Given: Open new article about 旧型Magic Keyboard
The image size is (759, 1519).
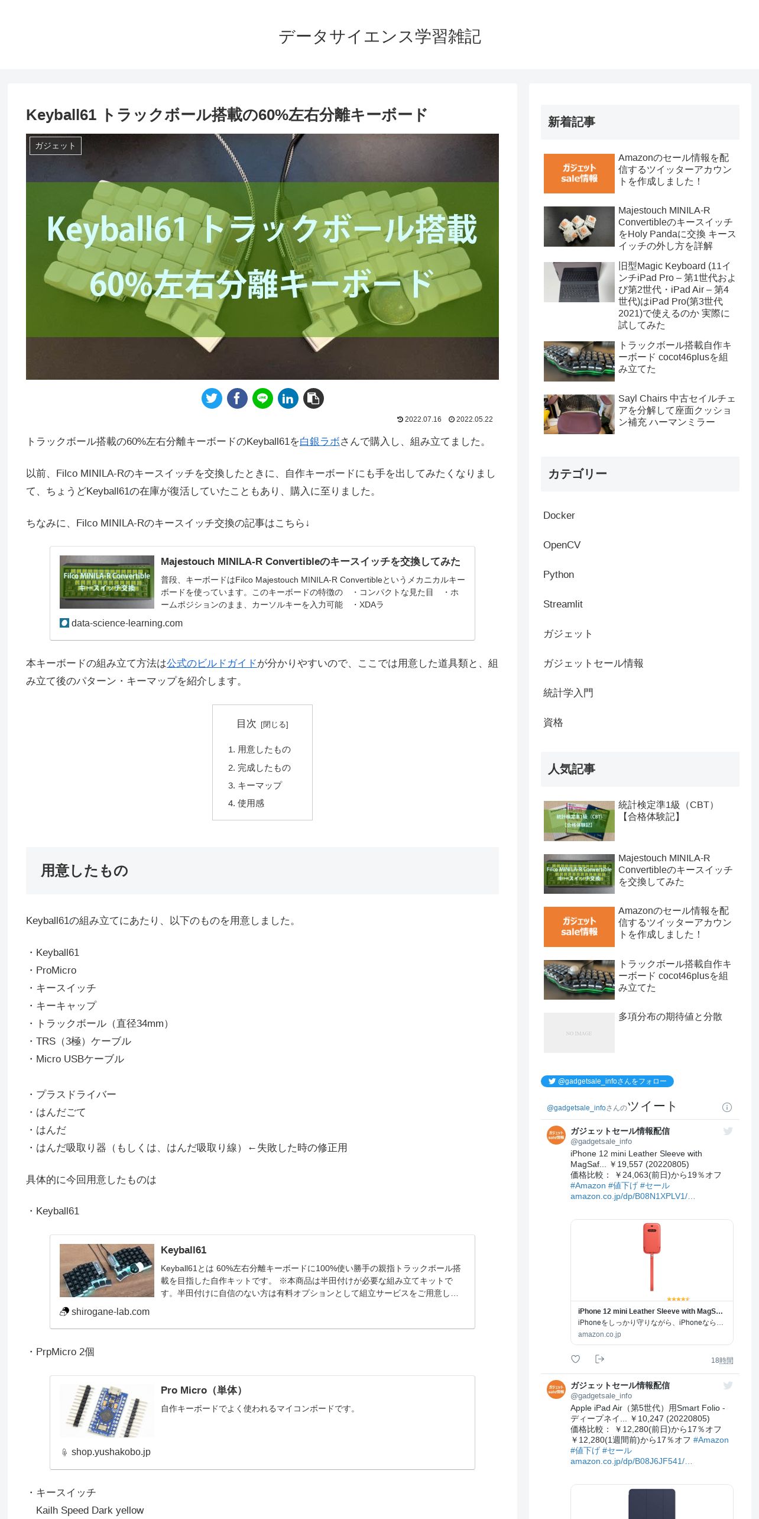Looking at the screenshot, I should (x=640, y=295).
